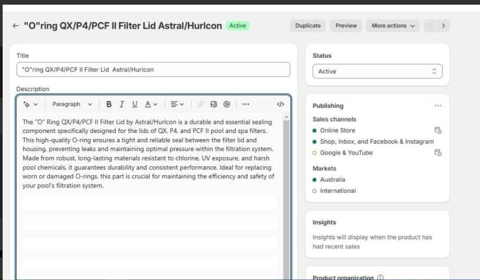The width and height of the screenshot is (480, 280).
Task: Open the Status dropdown showing Active
Action: click(x=377, y=71)
